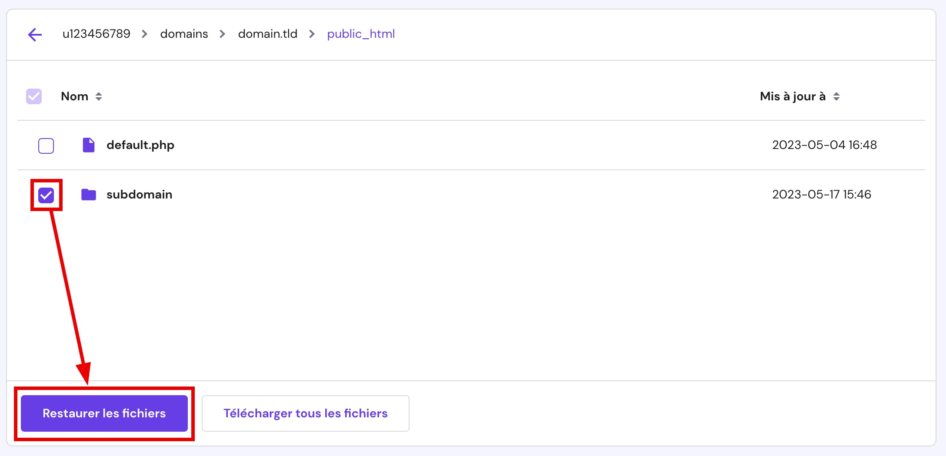Go to domains breadcrumb folder
Viewport: 946px width, 456px height.
click(x=184, y=34)
